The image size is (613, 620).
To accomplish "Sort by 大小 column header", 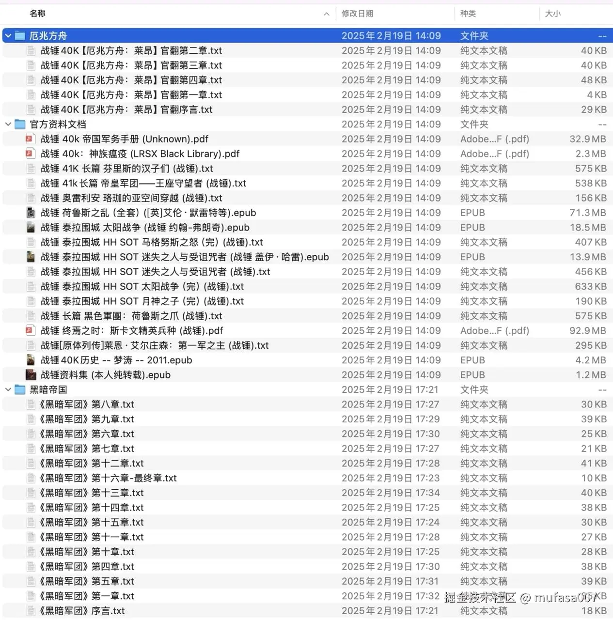I will coord(553,14).
